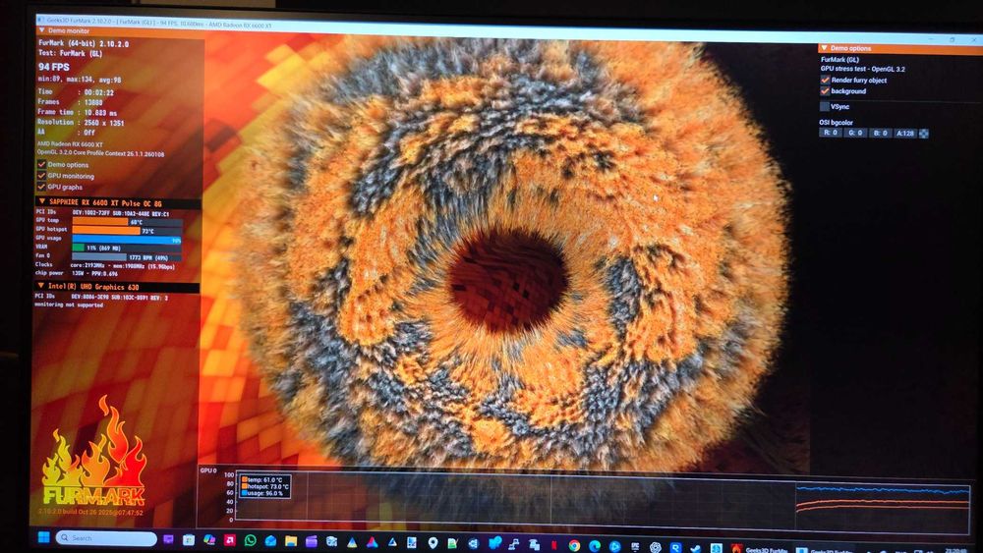This screenshot has width=983, height=553.
Task: Open File Explorer folder icon
Action: click(291, 541)
